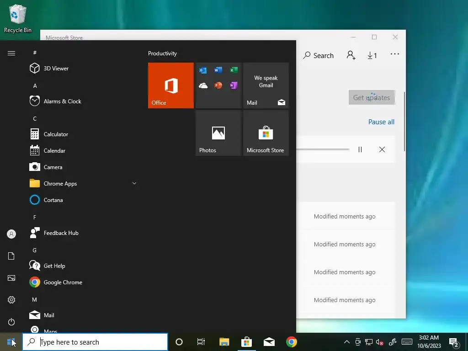Open OneNote from the Office folder tile
The height and width of the screenshot is (351, 468).
234,85
